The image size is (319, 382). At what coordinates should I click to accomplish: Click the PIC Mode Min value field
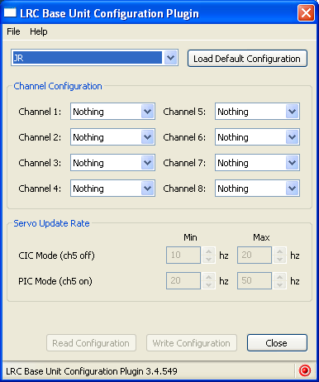click(183, 281)
